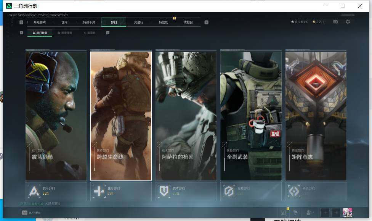372x221 pixels.
Task: Click the 医疗部门 cross emblem icon
Action: pyautogui.click(x=99, y=191)
